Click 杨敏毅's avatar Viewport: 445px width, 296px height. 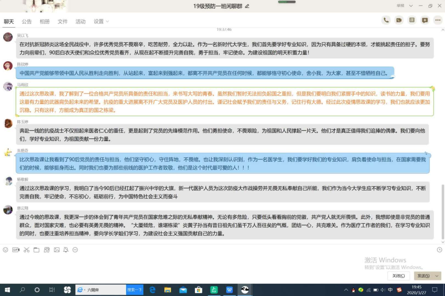coord(8,181)
